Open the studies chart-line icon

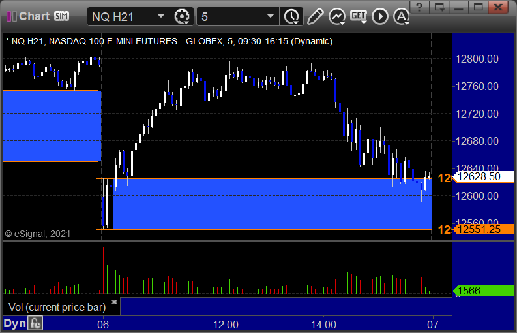click(x=337, y=16)
